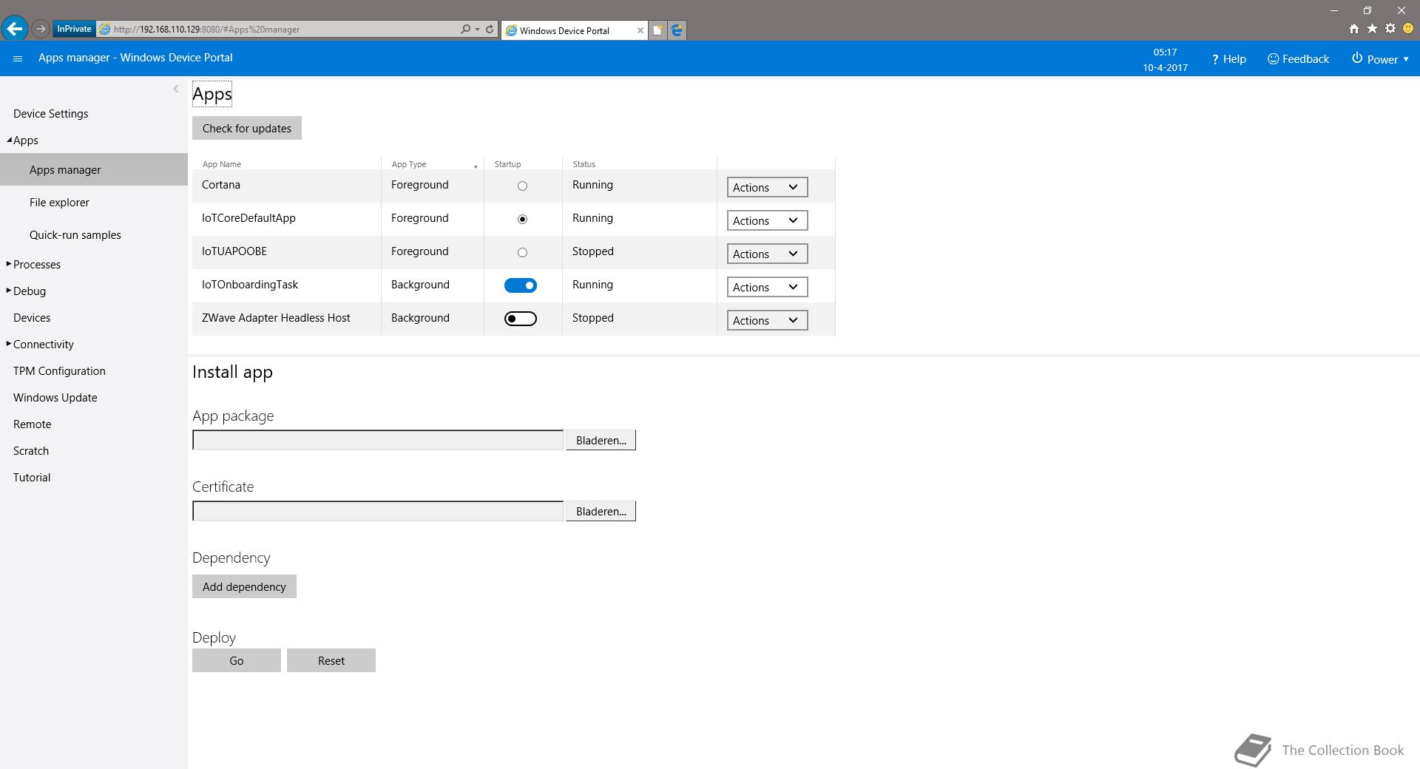Click ZWave Adapter Headless Host name
Image resolution: width=1420 pixels, height=769 pixels.
click(276, 318)
